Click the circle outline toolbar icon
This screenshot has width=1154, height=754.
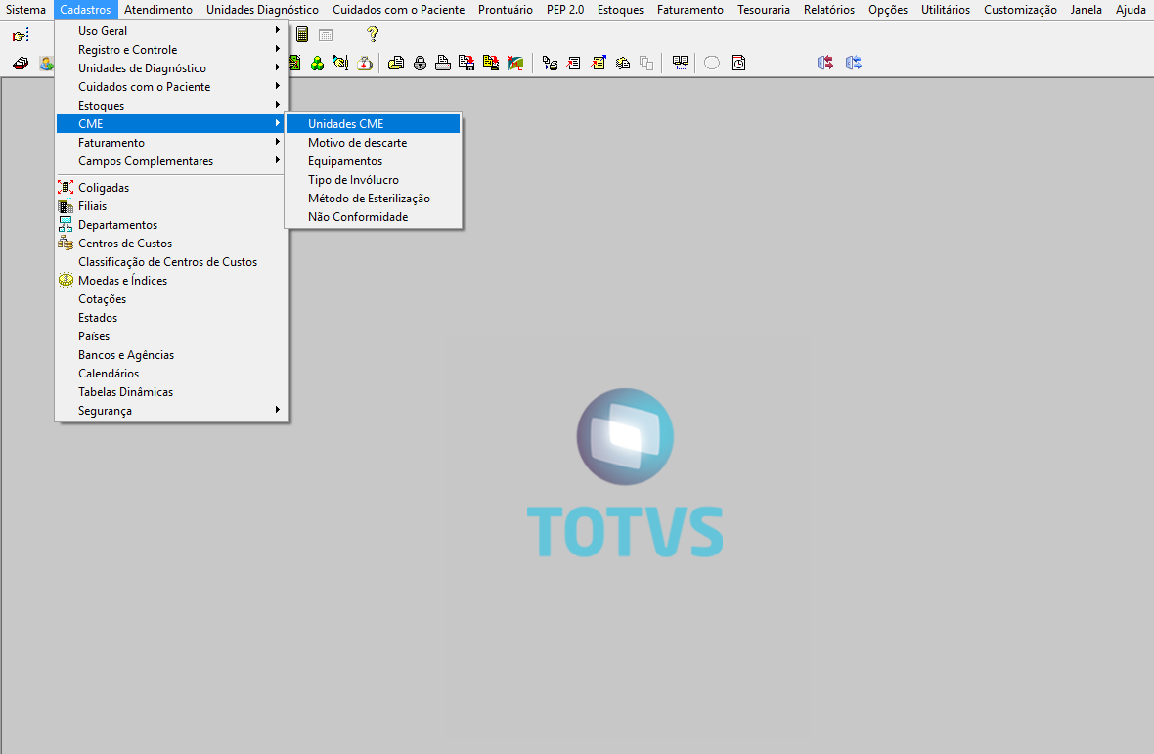tap(712, 64)
